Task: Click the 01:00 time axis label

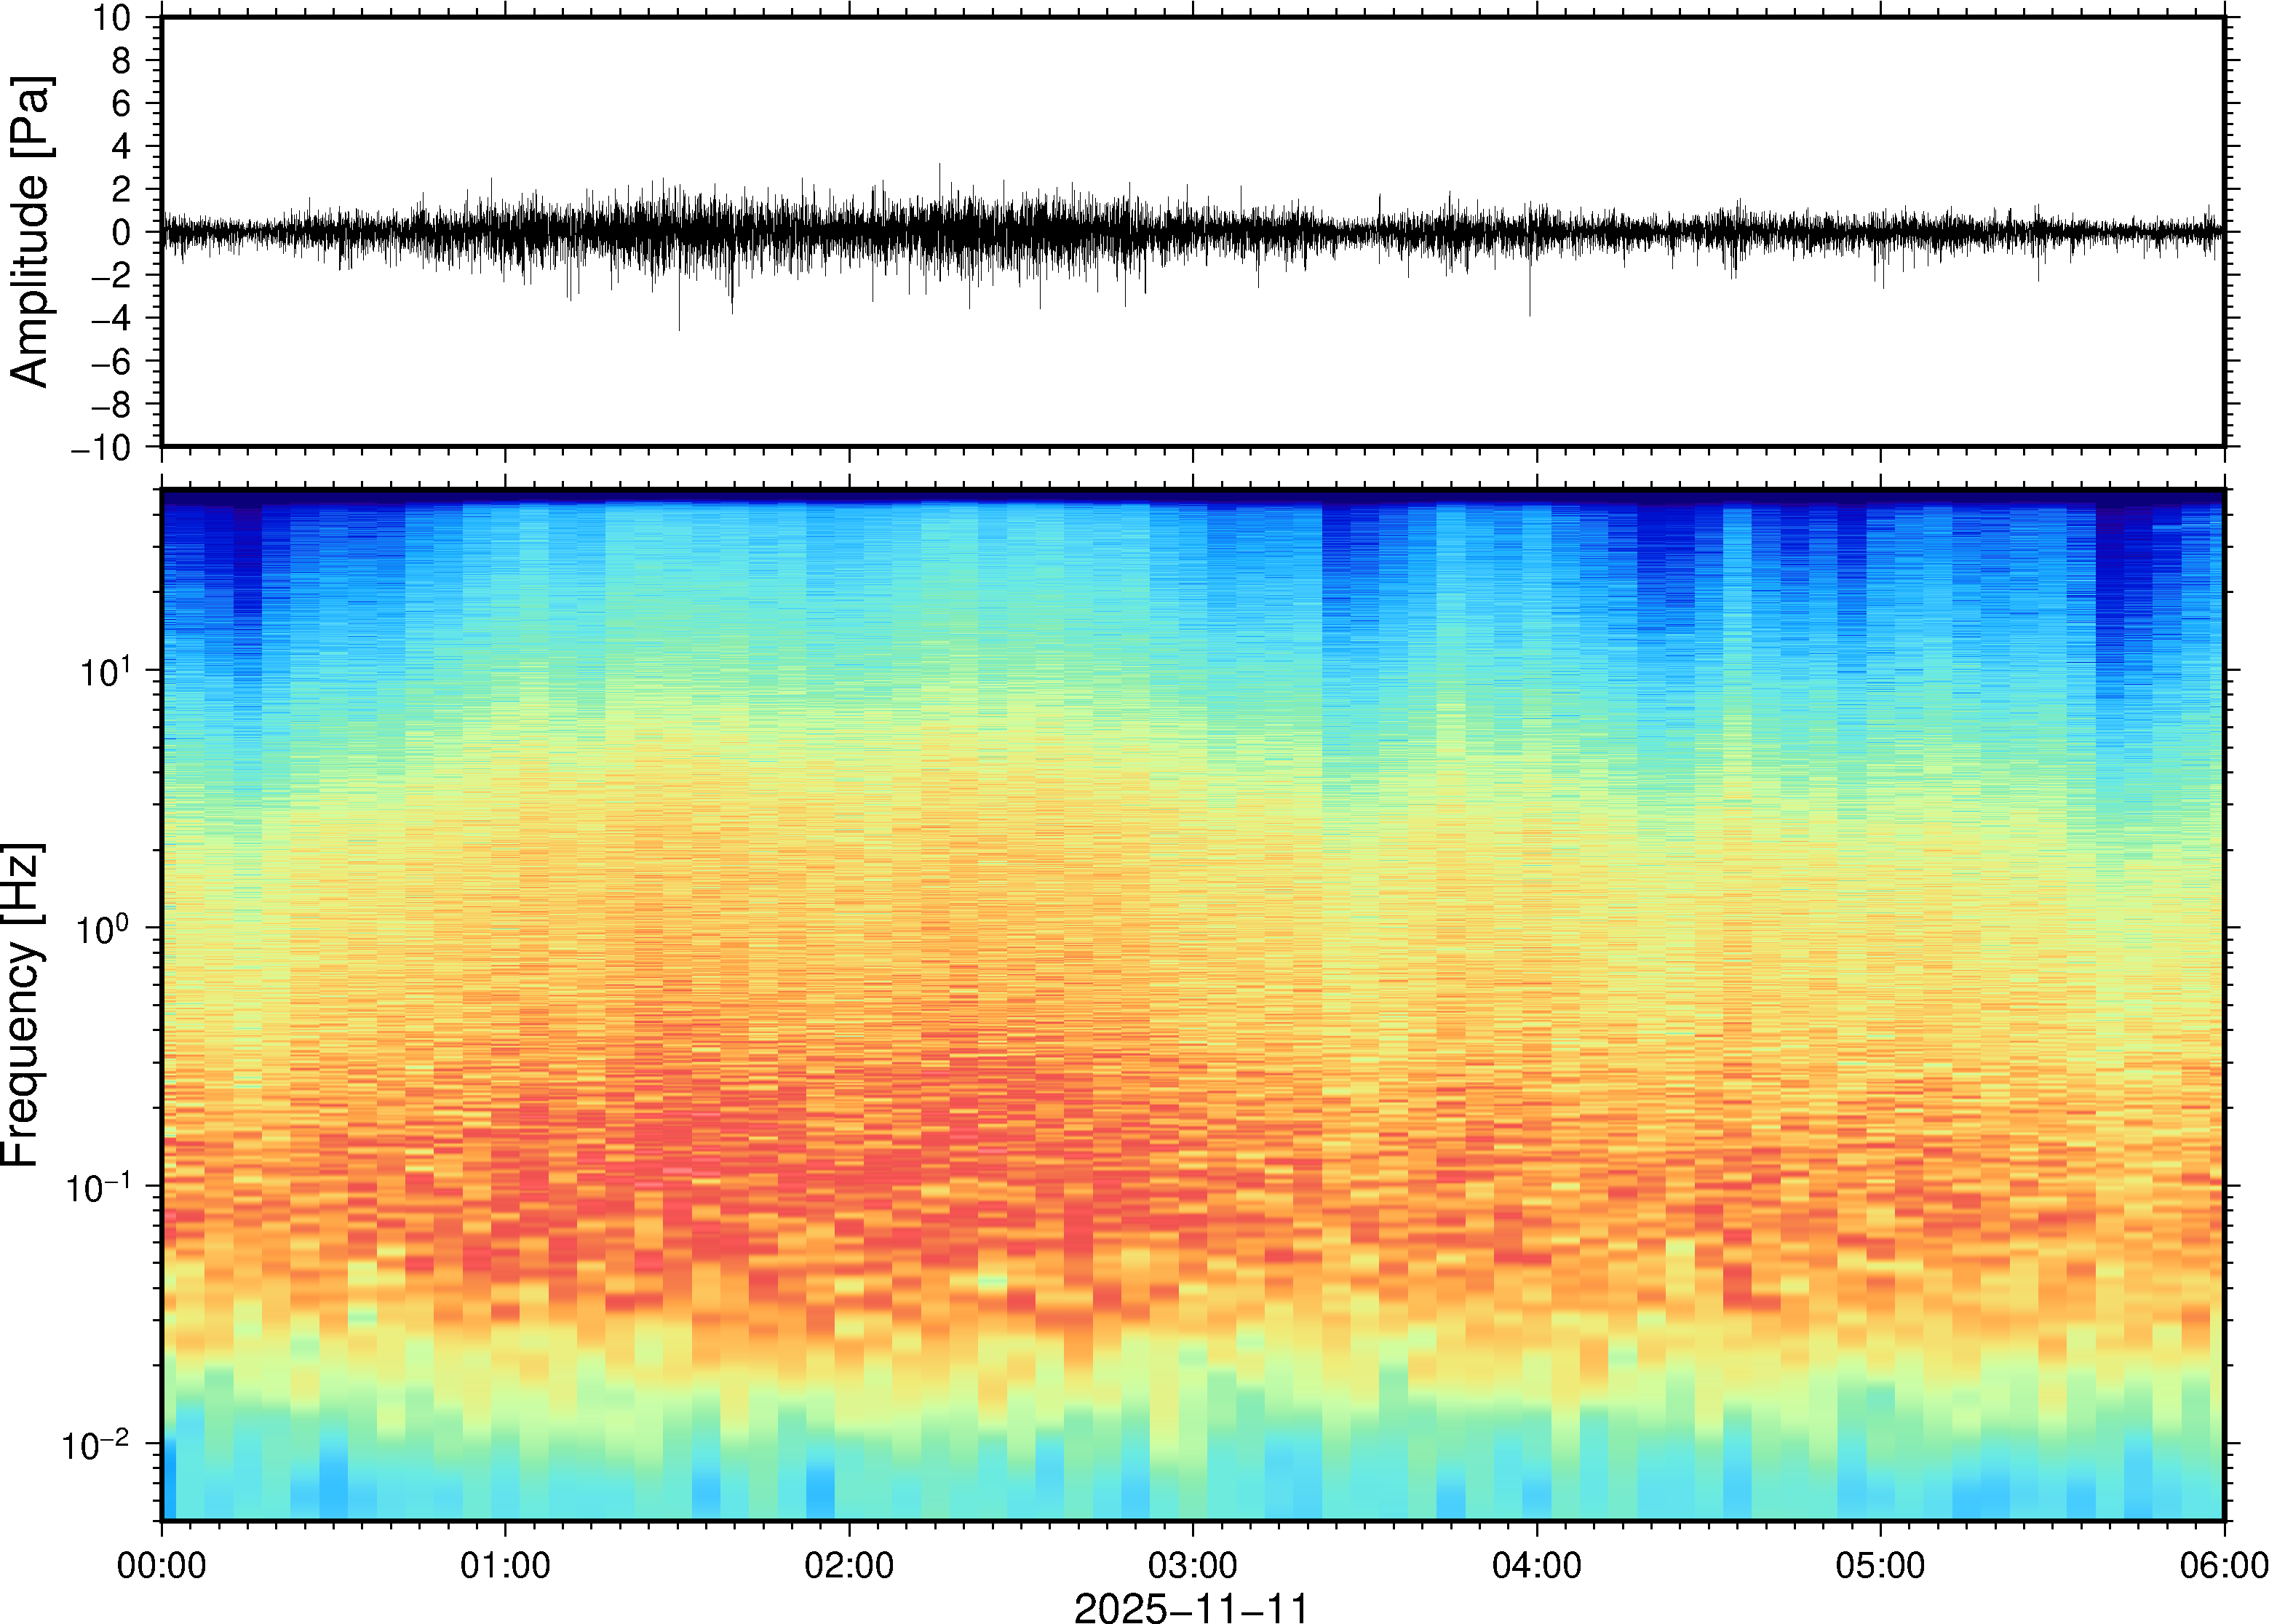Action: [505, 1565]
